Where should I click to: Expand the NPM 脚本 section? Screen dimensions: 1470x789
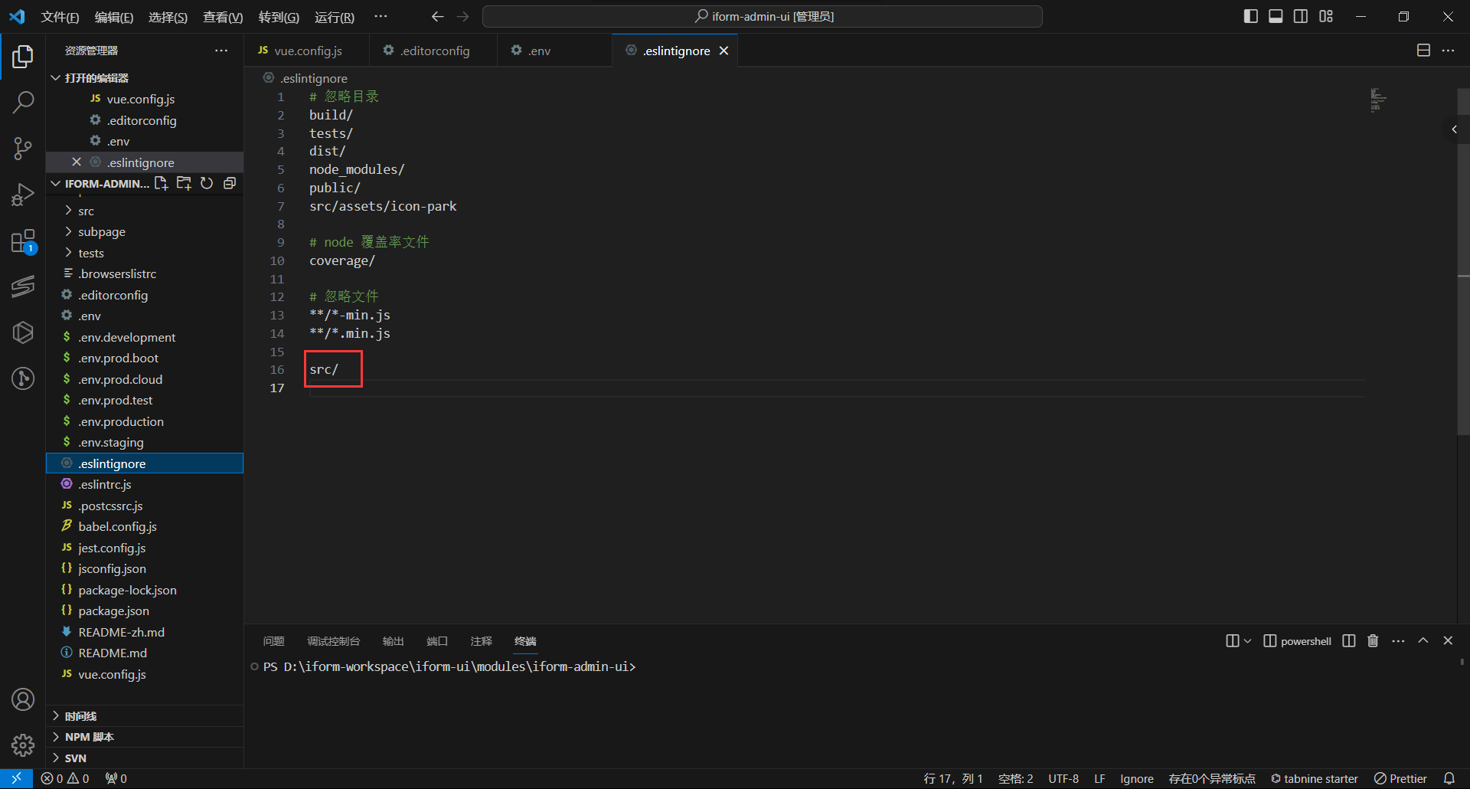[89, 737]
